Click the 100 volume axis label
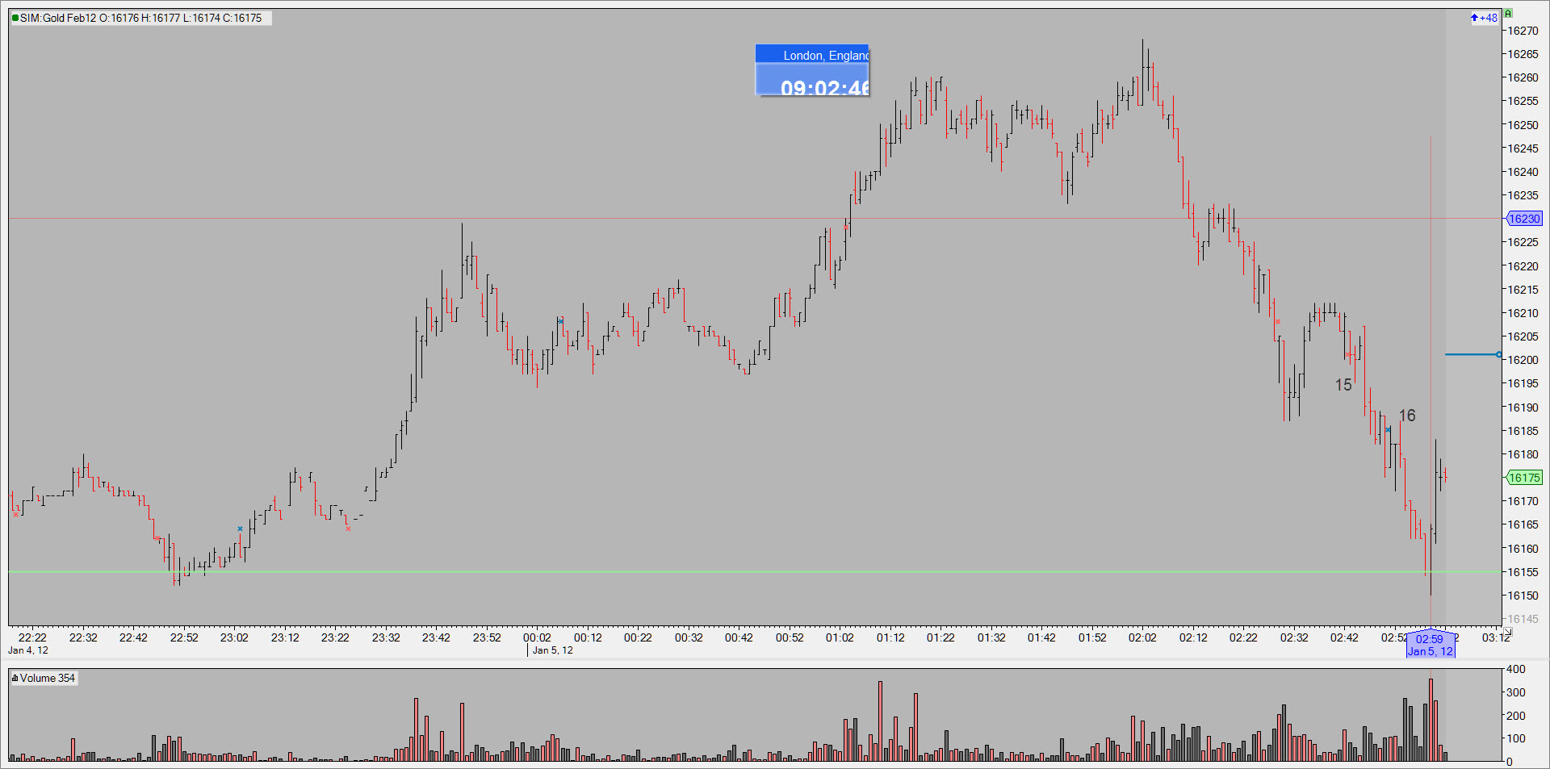The image size is (1550, 769). (1516, 738)
